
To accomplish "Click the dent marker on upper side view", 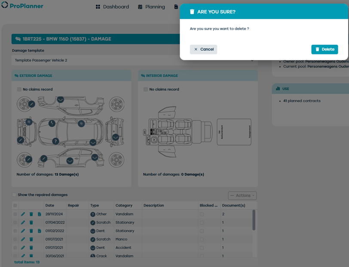I will [60, 99].
